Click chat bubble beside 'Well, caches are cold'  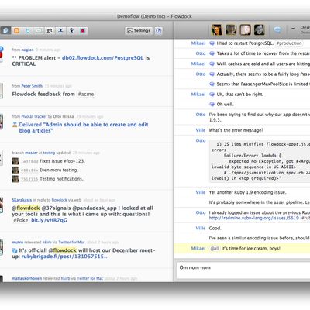[212, 64]
